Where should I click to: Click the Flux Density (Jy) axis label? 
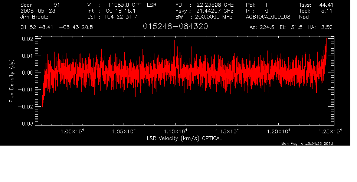pos(12,82)
